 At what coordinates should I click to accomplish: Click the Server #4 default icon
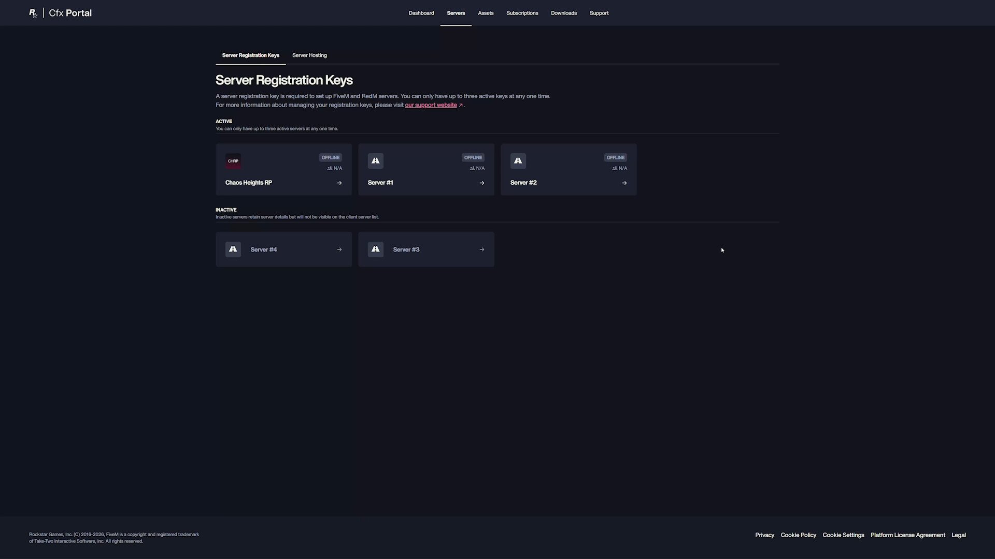coord(233,249)
